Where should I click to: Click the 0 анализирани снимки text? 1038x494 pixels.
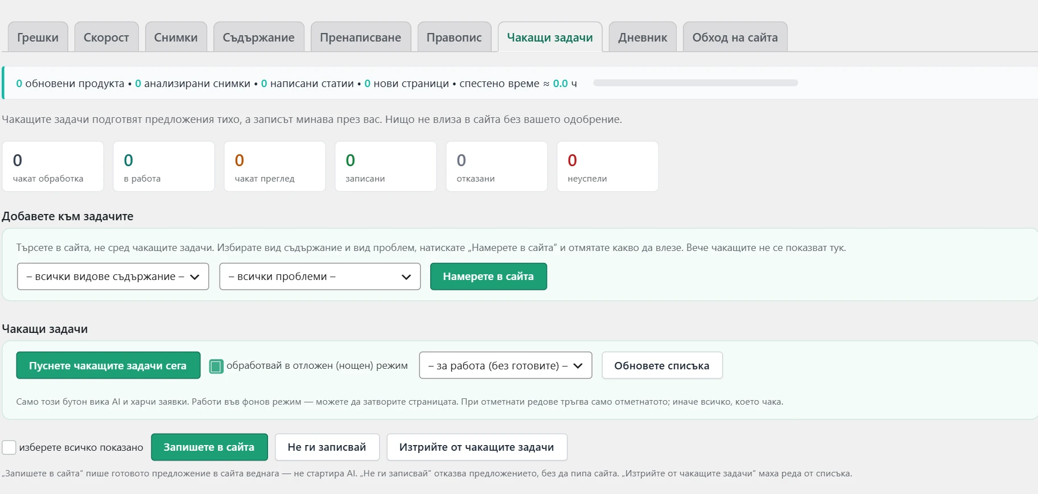[192, 84]
